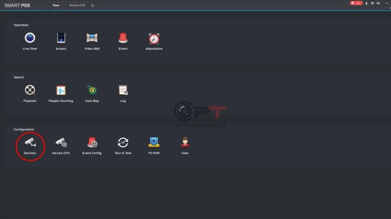391x219 pixels.
Task: Open Live View module
Action: pos(30,38)
